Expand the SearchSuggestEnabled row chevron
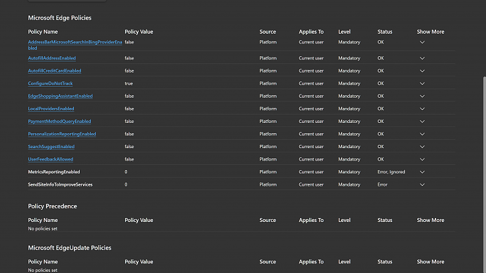The image size is (486, 273). (422, 147)
